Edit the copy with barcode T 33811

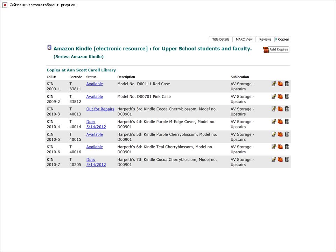pyautogui.click(x=274, y=84)
